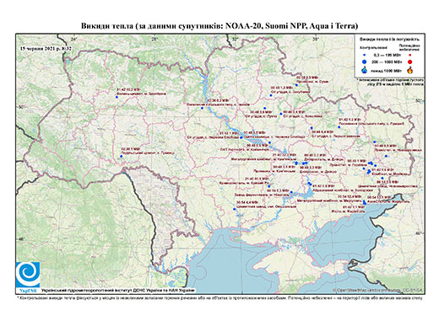Open the OpenStreetMap contributors attribution
Viewport: 439px width, 310px height.
378,290
